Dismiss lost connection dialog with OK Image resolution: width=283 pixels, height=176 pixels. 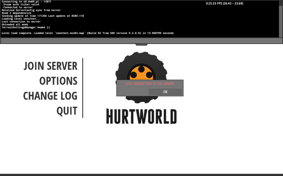pos(165,92)
